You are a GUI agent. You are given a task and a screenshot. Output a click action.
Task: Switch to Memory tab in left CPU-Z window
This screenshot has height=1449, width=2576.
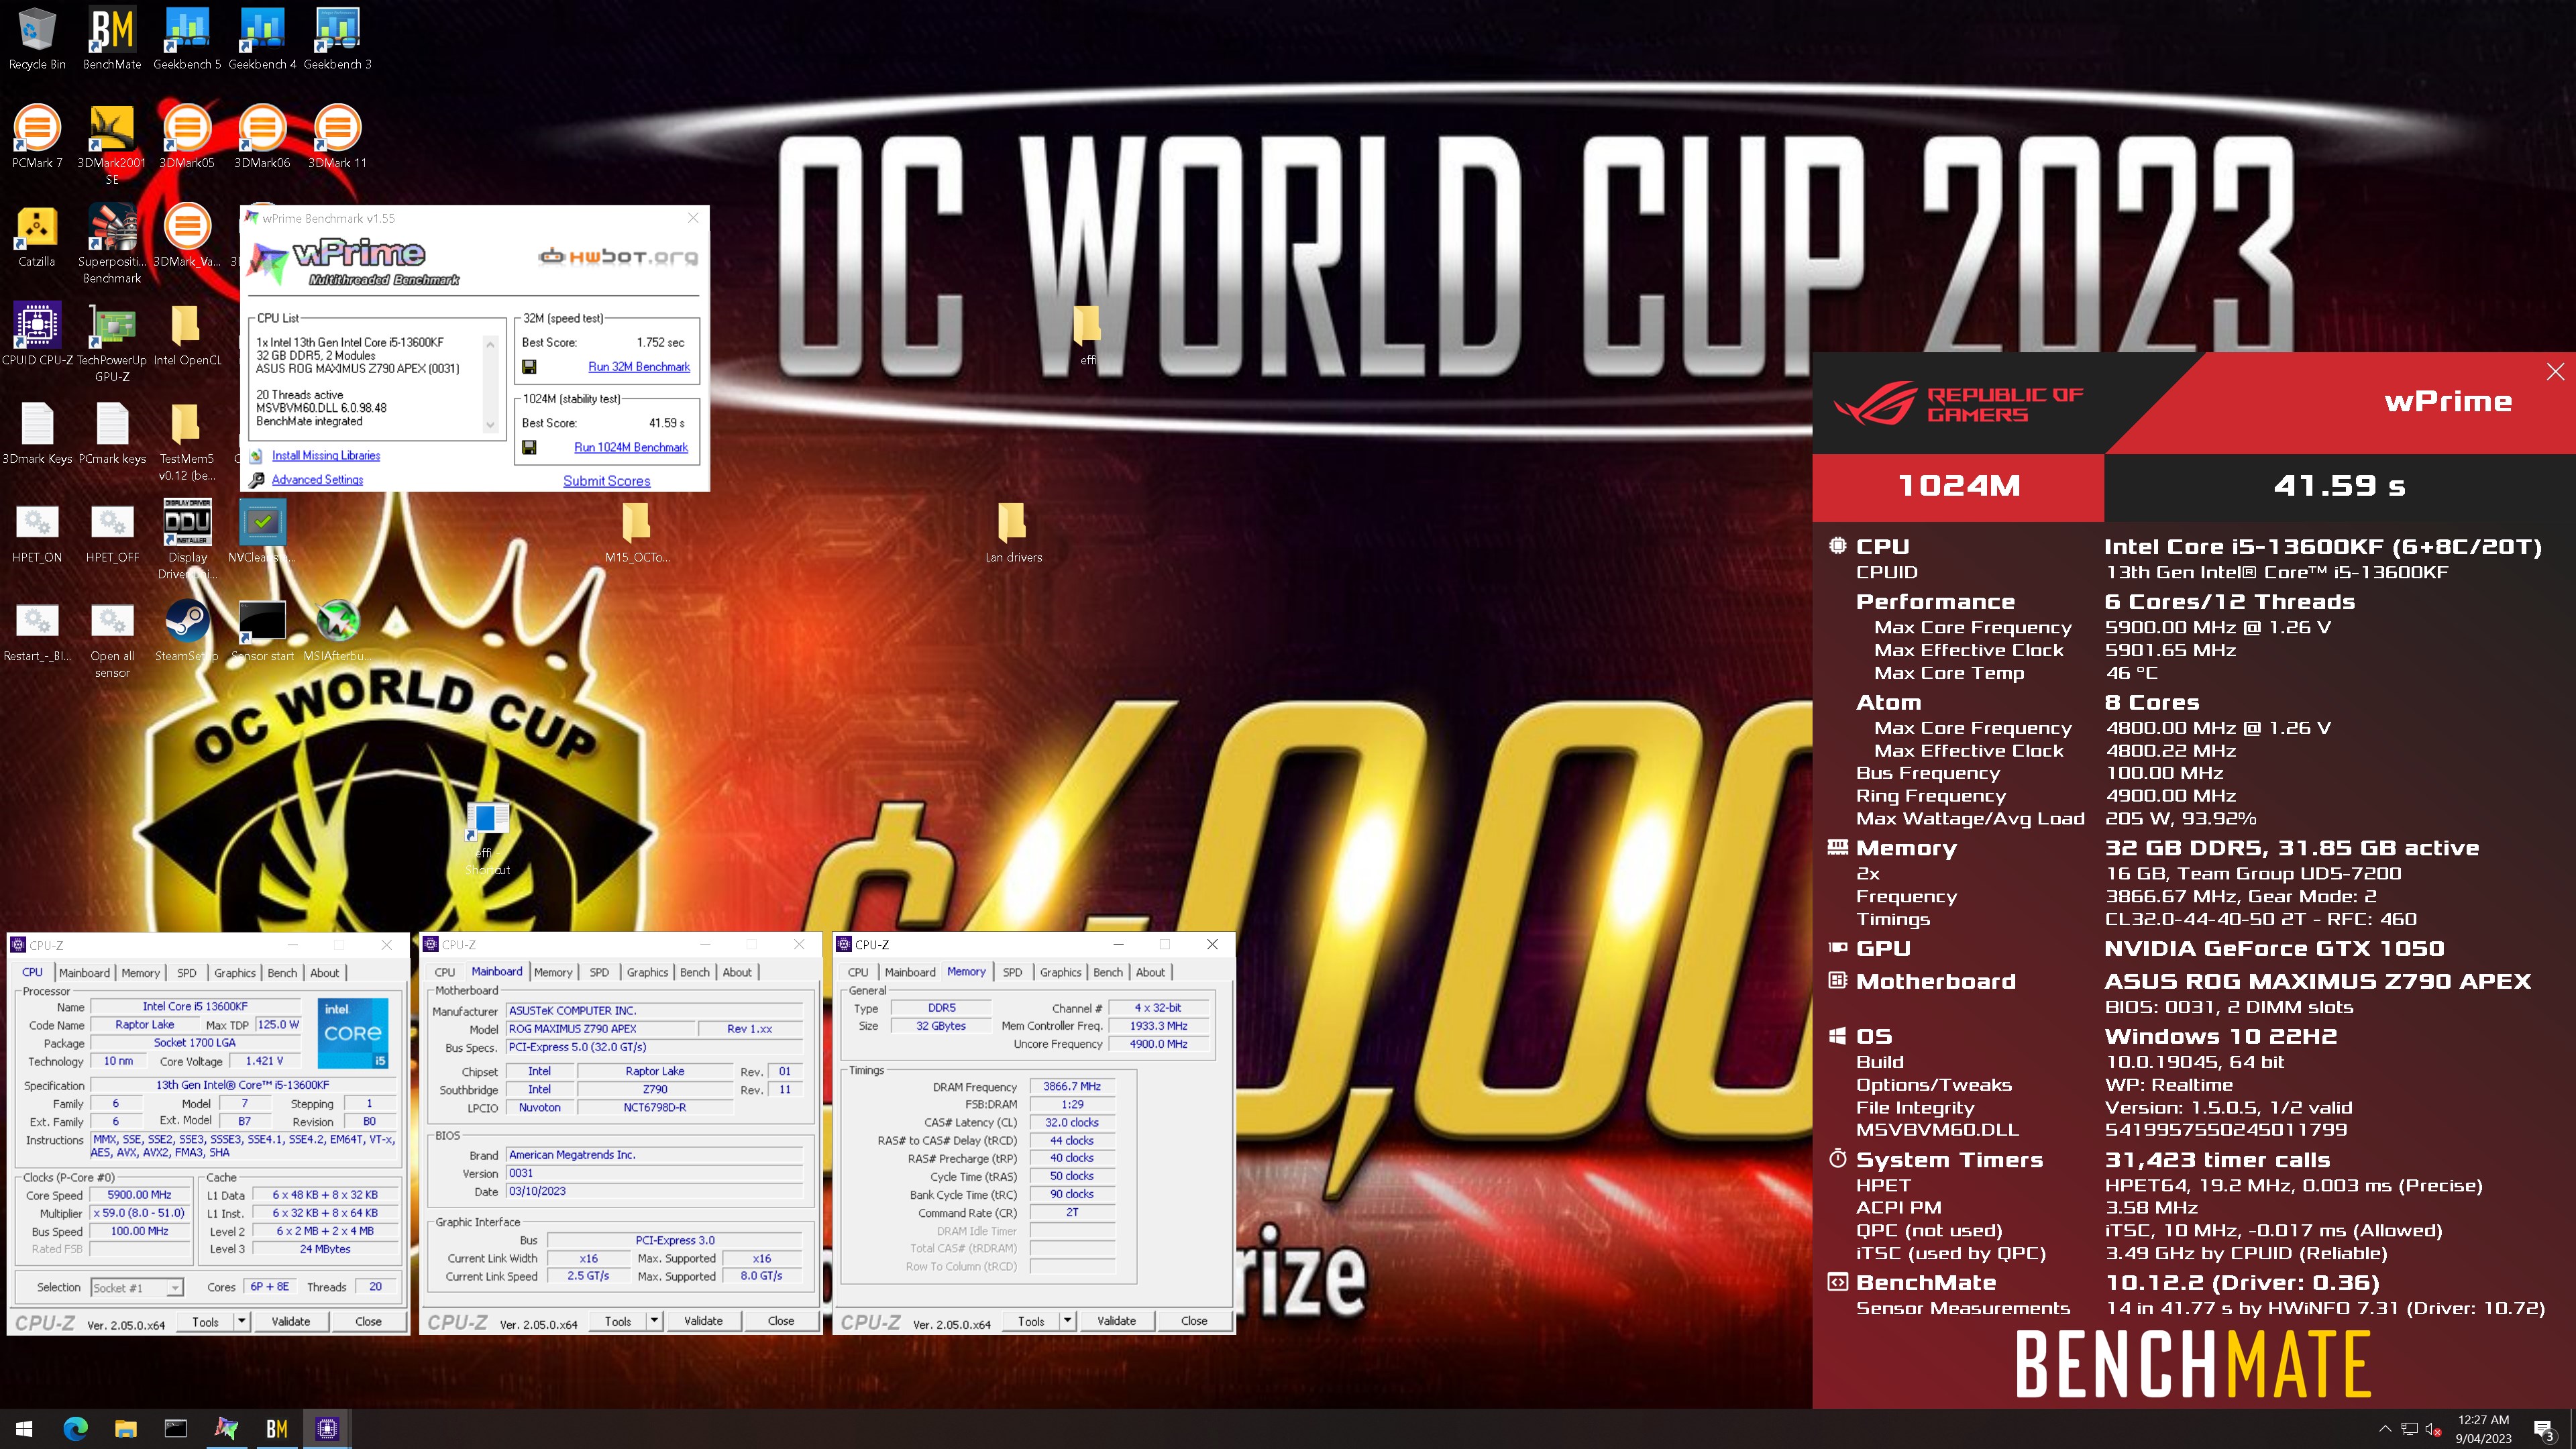point(141,973)
